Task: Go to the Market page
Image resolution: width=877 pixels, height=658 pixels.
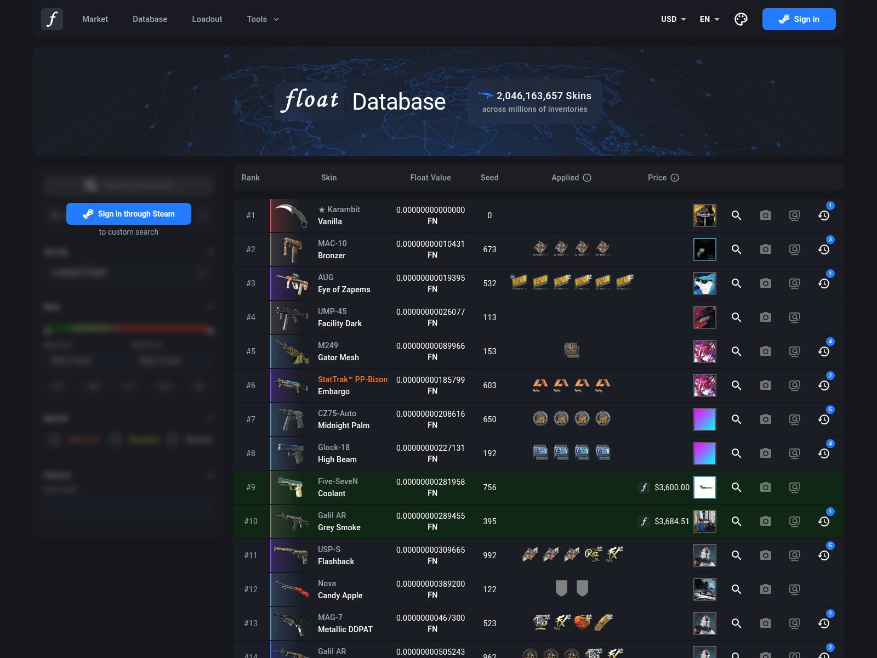Action: pyautogui.click(x=95, y=19)
